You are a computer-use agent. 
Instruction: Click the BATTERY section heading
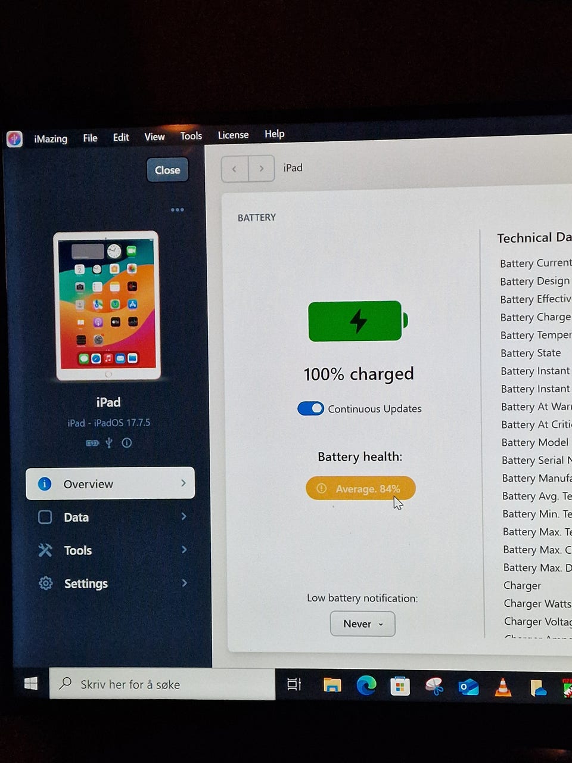click(x=257, y=218)
